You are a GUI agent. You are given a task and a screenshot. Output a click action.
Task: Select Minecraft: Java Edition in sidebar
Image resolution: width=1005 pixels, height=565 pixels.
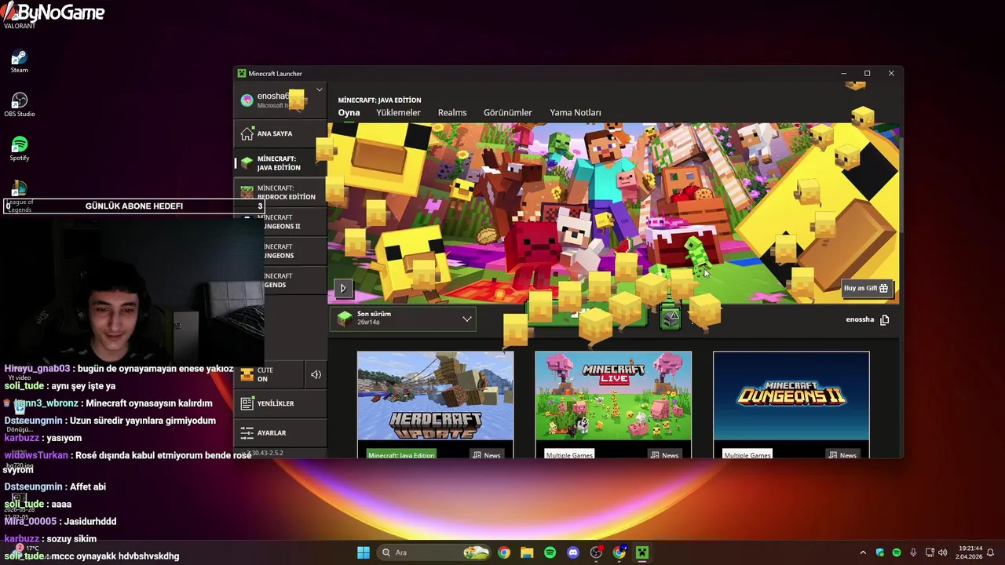tap(280, 163)
